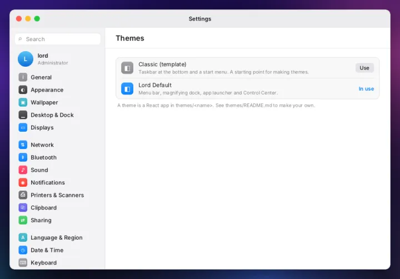Click the Sound sidebar icon

[x=23, y=170]
